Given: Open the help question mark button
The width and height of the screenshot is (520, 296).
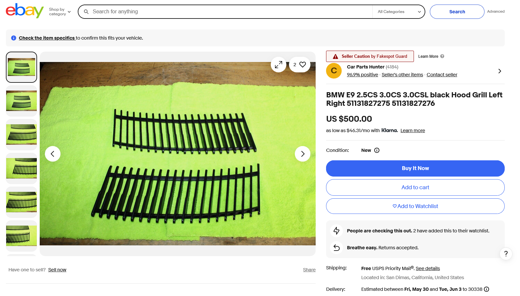Looking at the screenshot, I should [506, 254].
